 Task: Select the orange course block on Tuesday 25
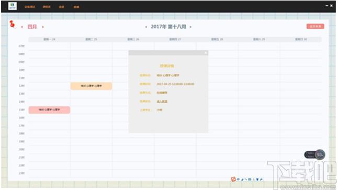tap(91, 86)
